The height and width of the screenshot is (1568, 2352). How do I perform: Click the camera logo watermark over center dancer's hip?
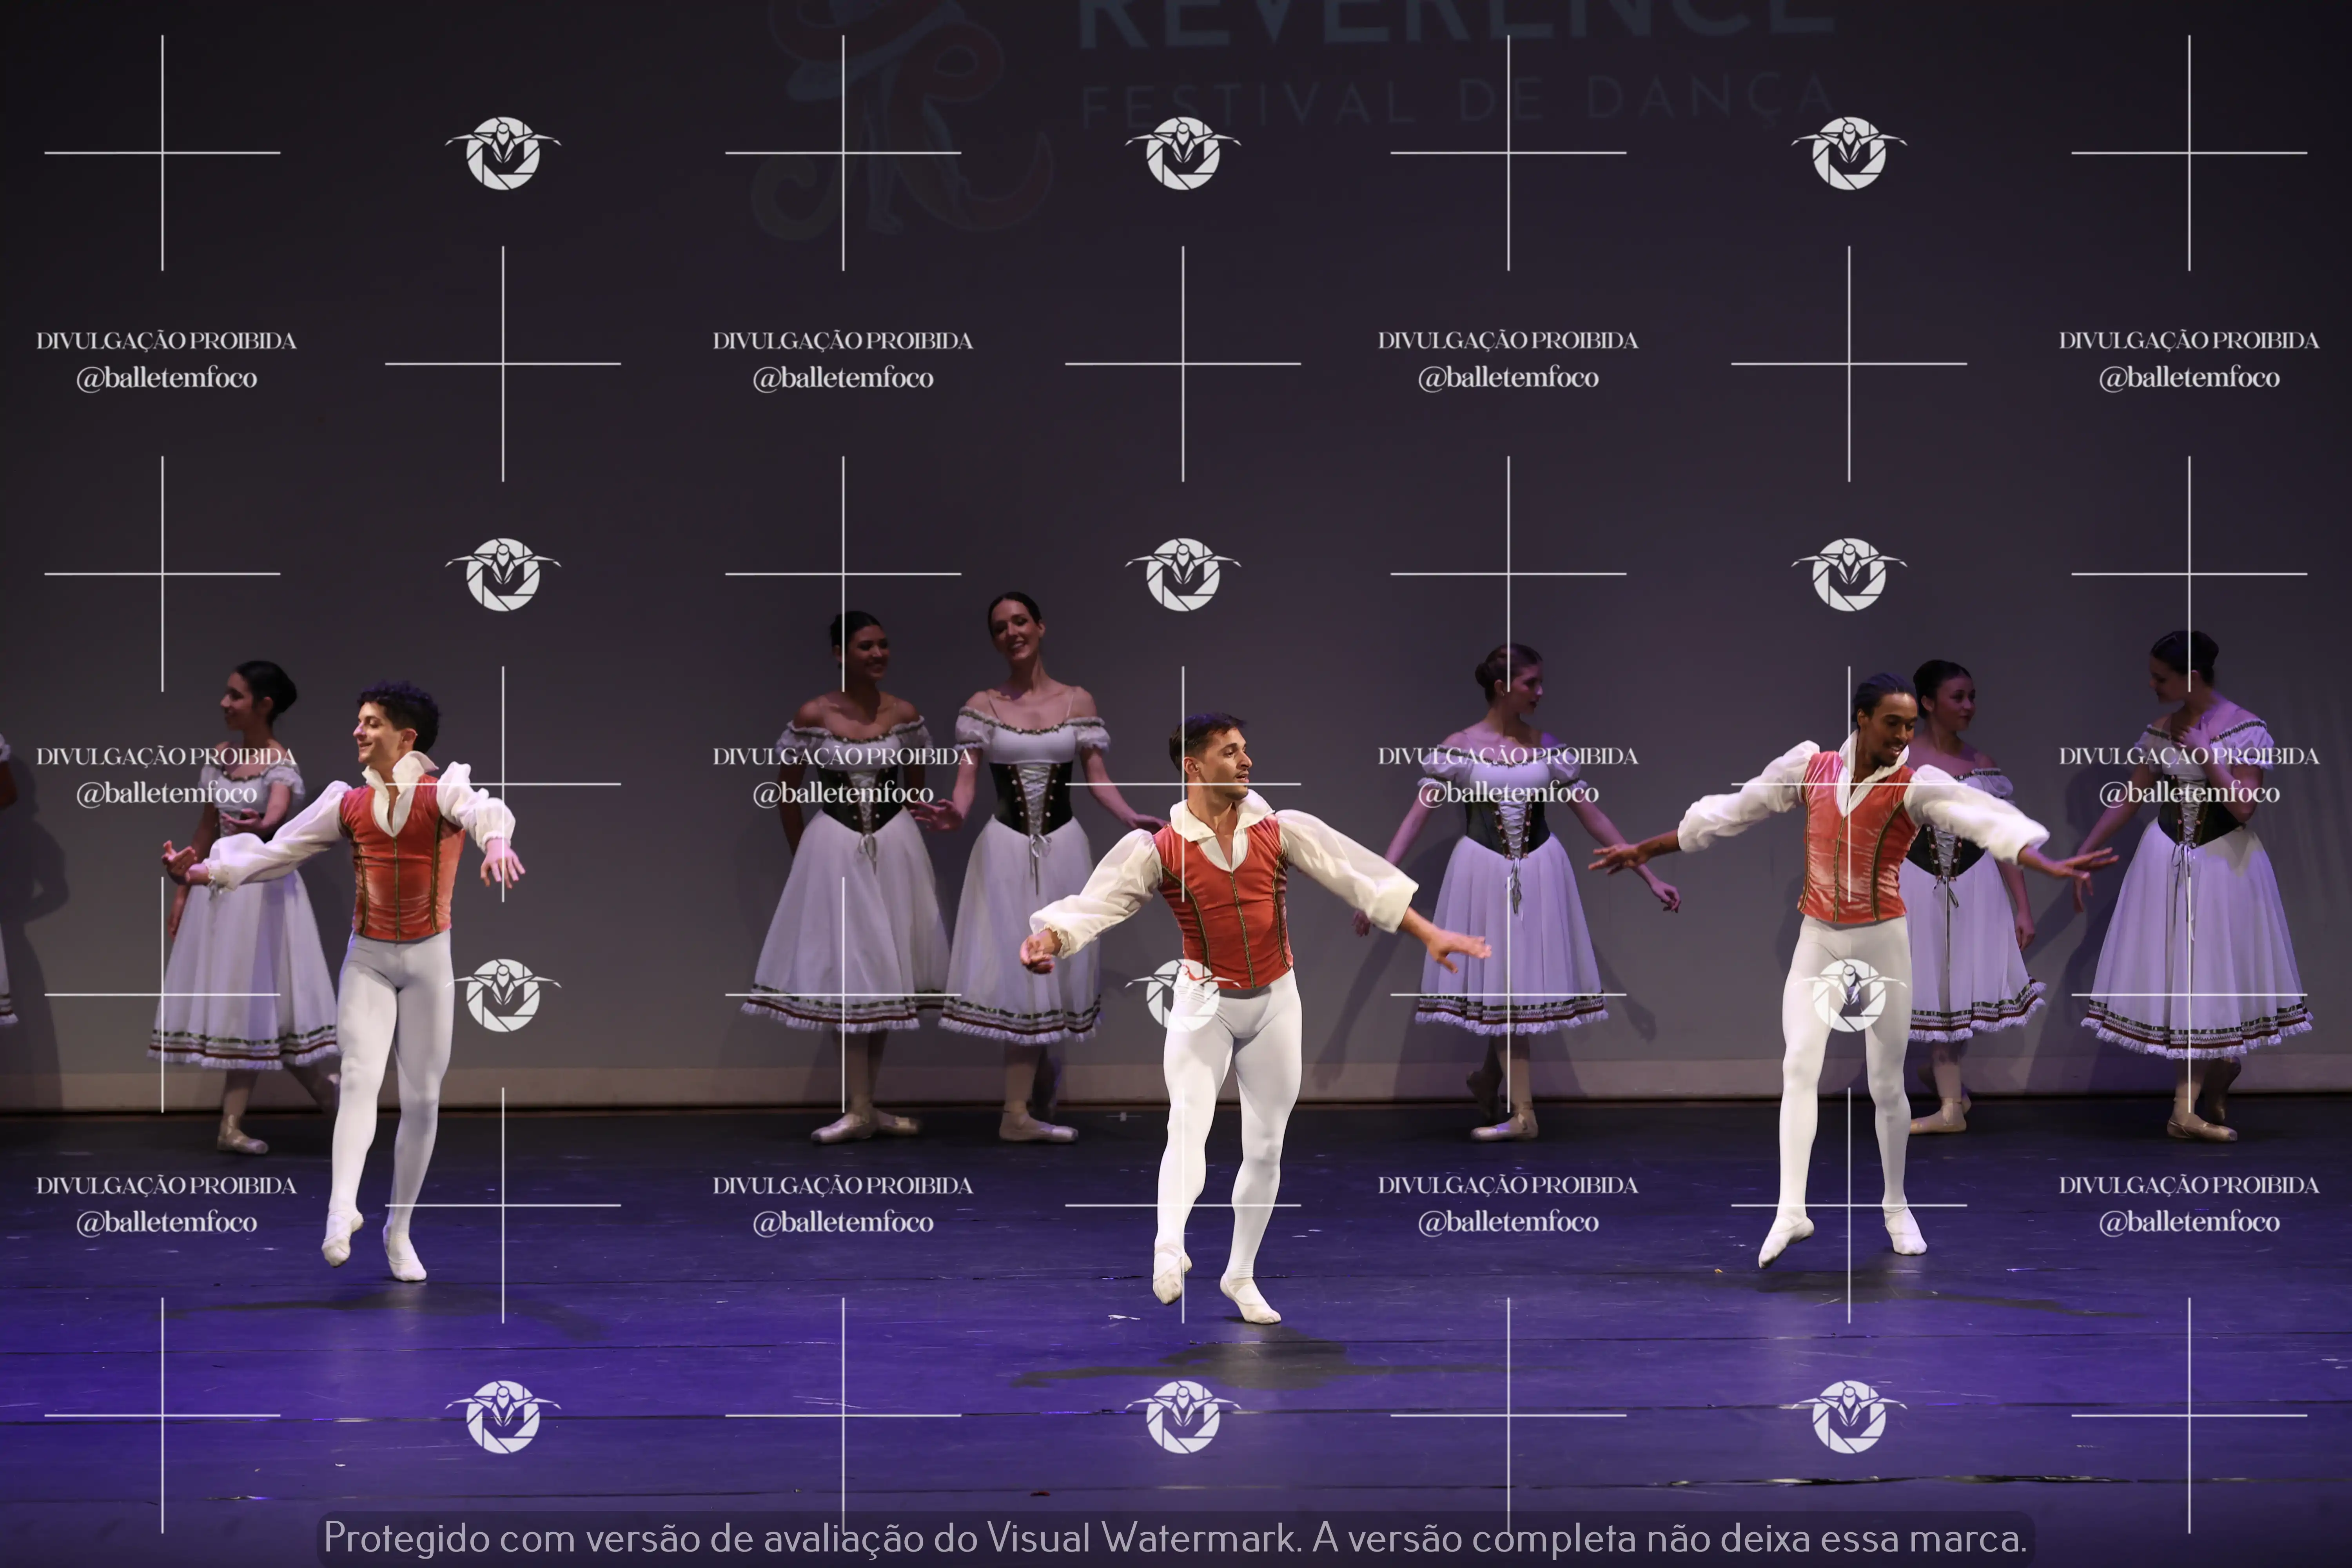point(1183,995)
